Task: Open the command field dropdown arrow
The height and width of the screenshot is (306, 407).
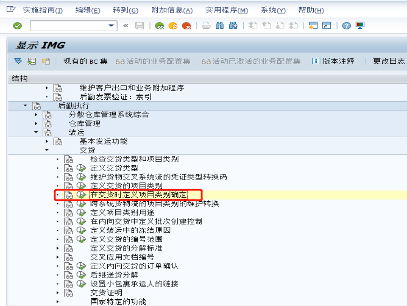Action: click(x=111, y=25)
